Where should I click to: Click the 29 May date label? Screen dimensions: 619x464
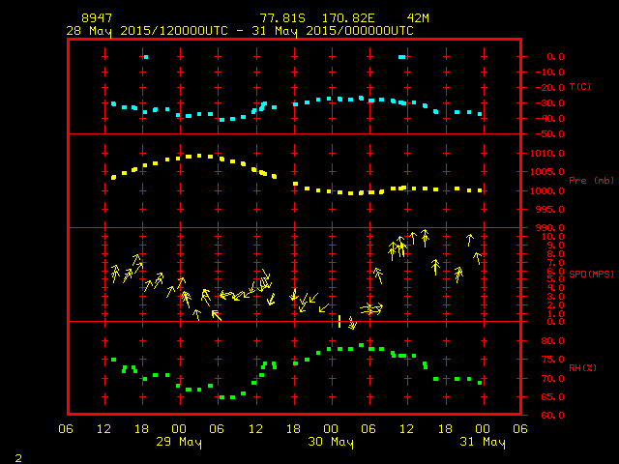click(179, 442)
